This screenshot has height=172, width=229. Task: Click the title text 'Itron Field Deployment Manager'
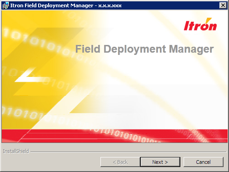(52, 5)
